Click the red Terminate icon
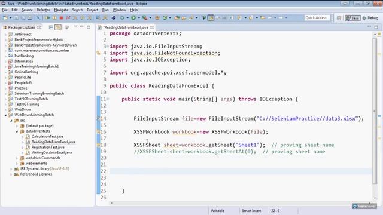Viewport: 383px width, 215px height. [x=62, y=18]
